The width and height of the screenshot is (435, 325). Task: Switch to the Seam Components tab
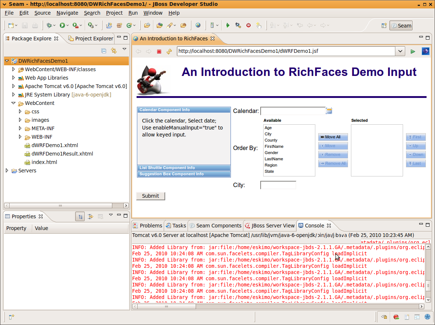215,226
